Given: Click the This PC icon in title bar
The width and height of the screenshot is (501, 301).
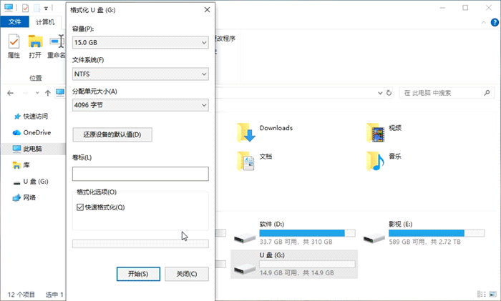Looking at the screenshot, I should click(9, 8).
